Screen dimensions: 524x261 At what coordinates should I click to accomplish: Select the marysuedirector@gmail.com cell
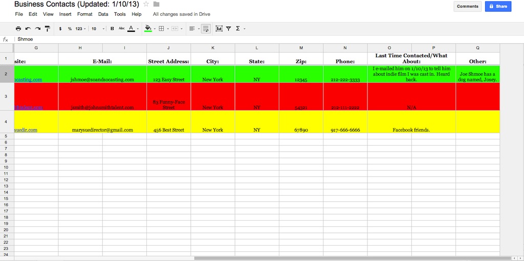(x=102, y=130)
